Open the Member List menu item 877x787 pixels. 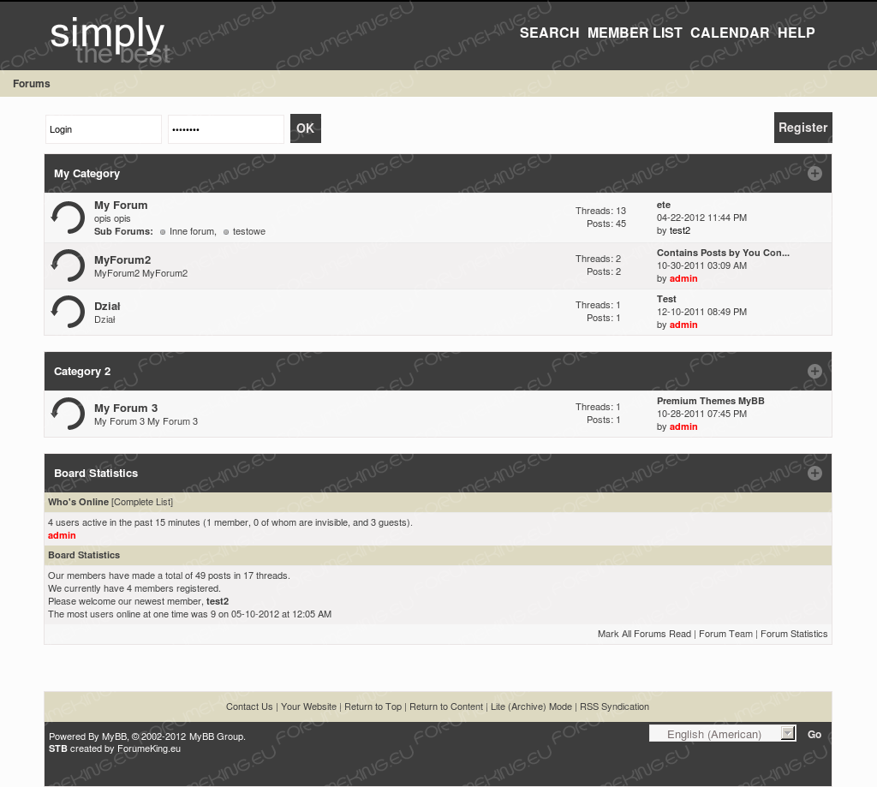point(635,33)
